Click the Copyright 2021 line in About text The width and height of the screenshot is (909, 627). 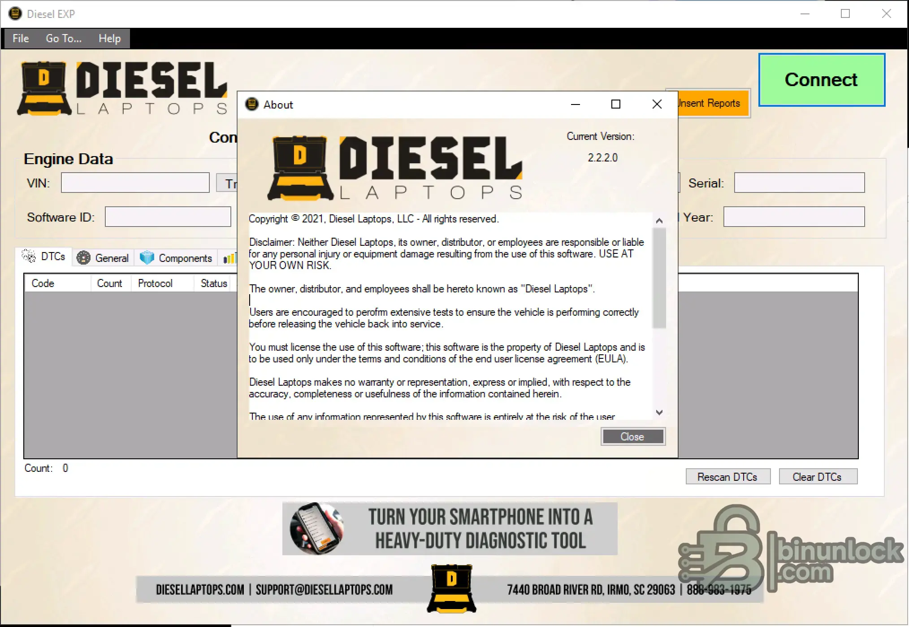coord(373,219)
